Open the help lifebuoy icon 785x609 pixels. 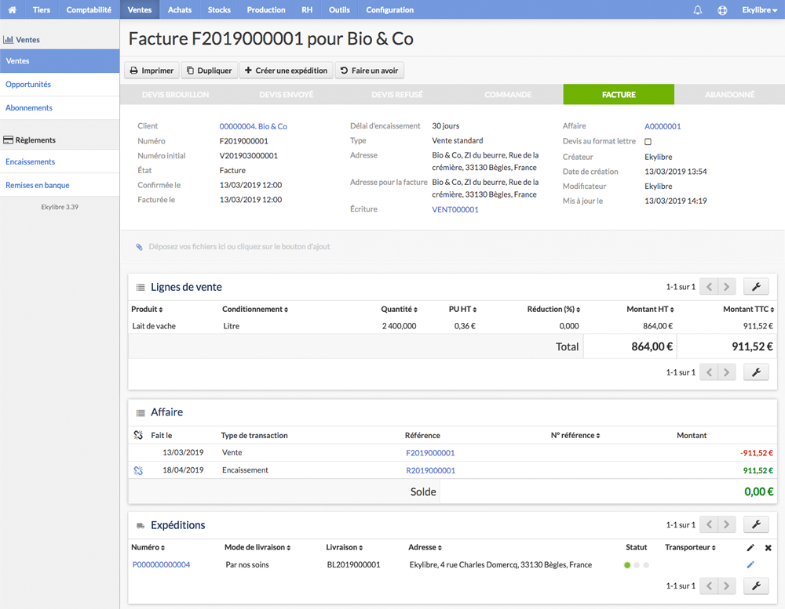pos(722,10)
